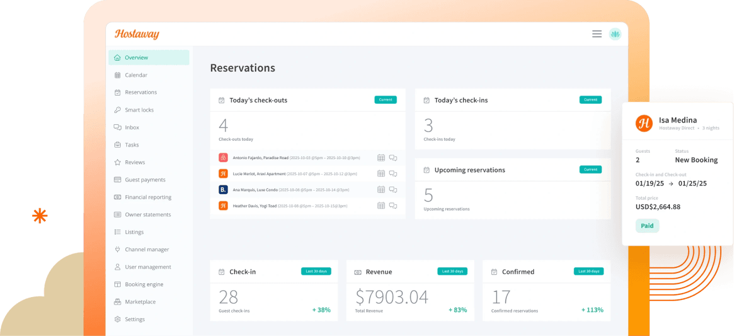The image size is (734, 336).
Task: Click the Booking engine icon
Action: click(117, 284)
